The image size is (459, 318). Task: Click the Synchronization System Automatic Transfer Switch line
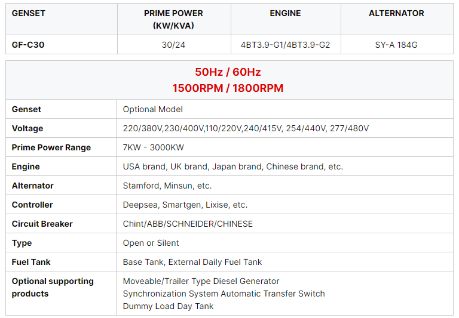click(224, 294)
